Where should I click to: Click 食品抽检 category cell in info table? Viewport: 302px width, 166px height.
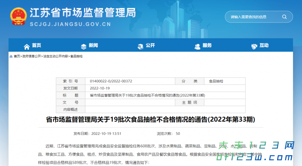(216, 81)
